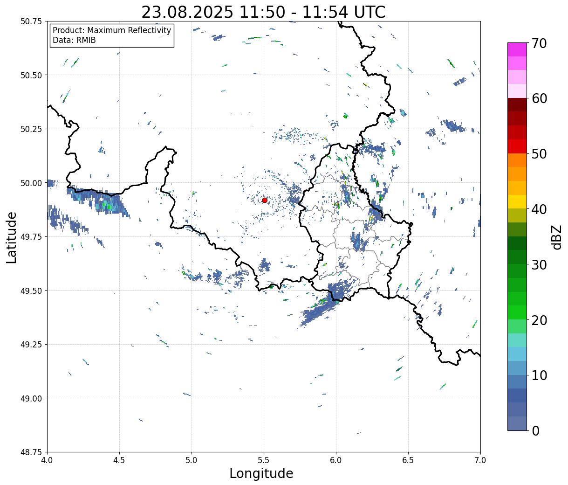
Task: Click longitude tick label 5.5
Action: (x=264, y=460)
